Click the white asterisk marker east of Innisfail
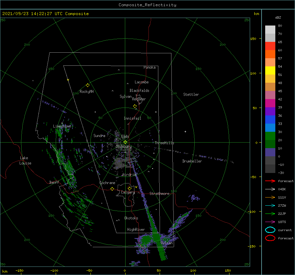 [x=156, y=112]
